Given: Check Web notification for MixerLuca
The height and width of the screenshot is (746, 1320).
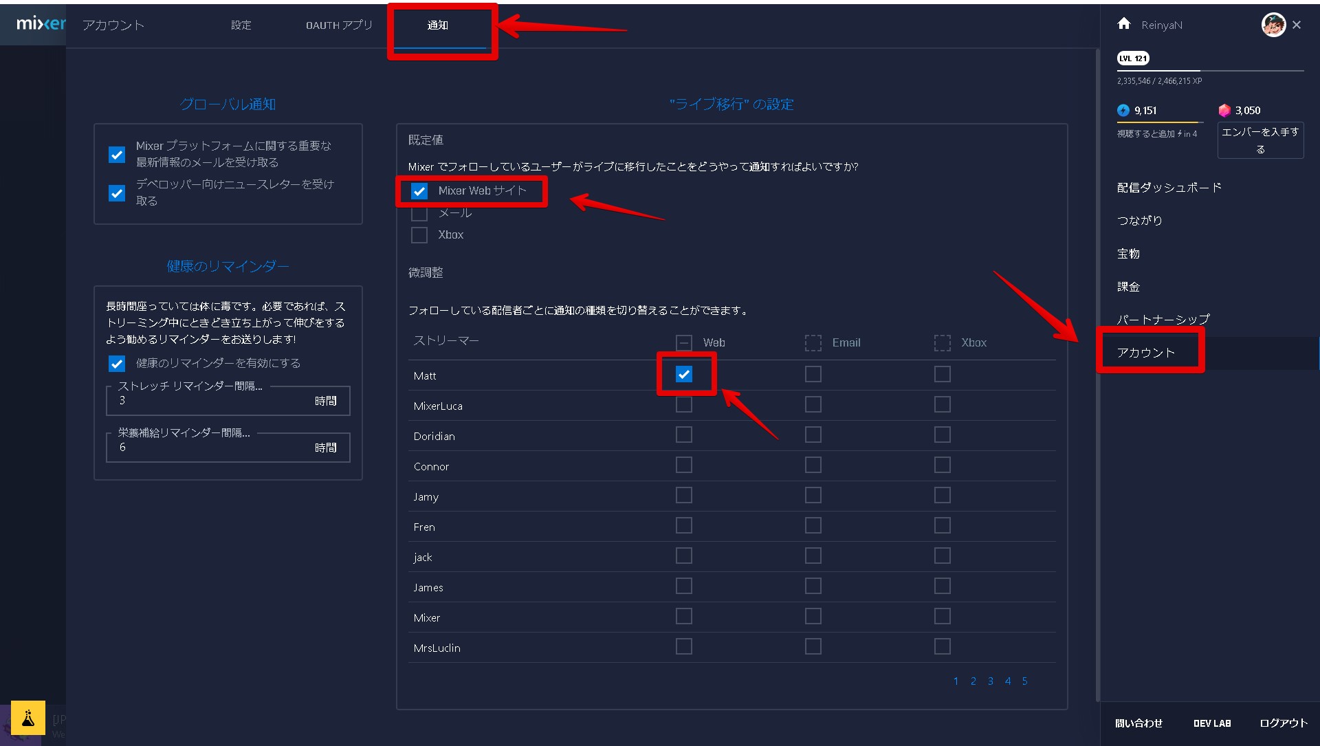Looking at the screenshot, I should [684, 404].
